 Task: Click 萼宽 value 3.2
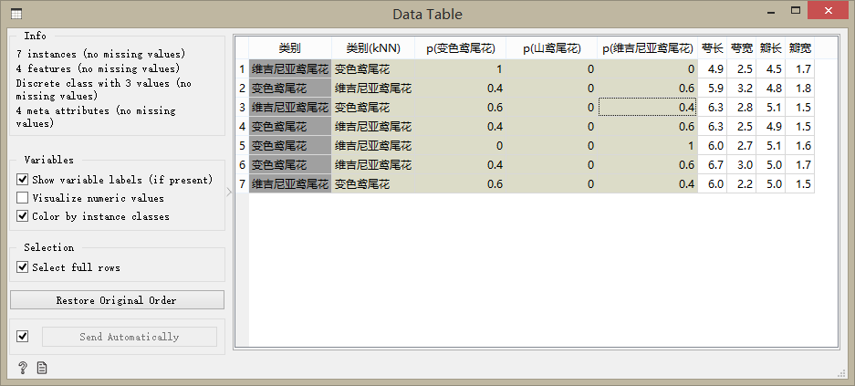(742, 89)
